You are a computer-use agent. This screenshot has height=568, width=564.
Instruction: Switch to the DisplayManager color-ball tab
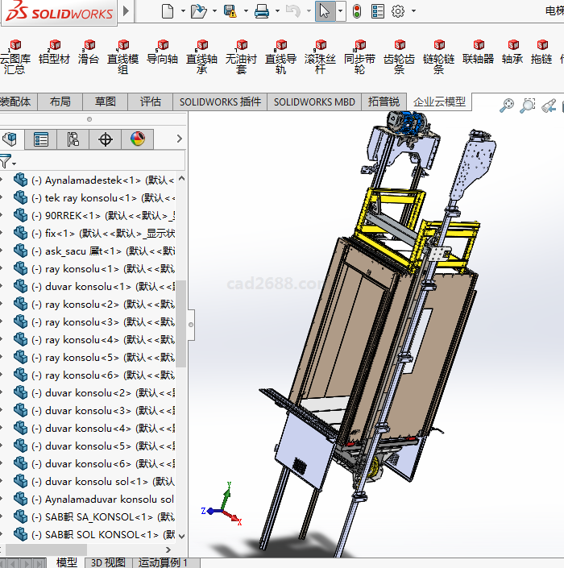138,139
